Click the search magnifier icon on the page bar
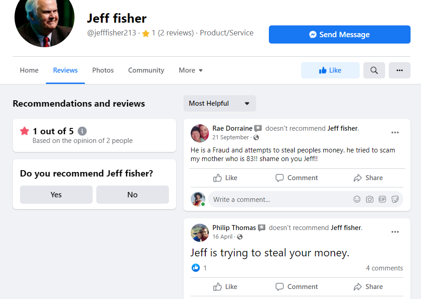421x299 pixels. 374,70
